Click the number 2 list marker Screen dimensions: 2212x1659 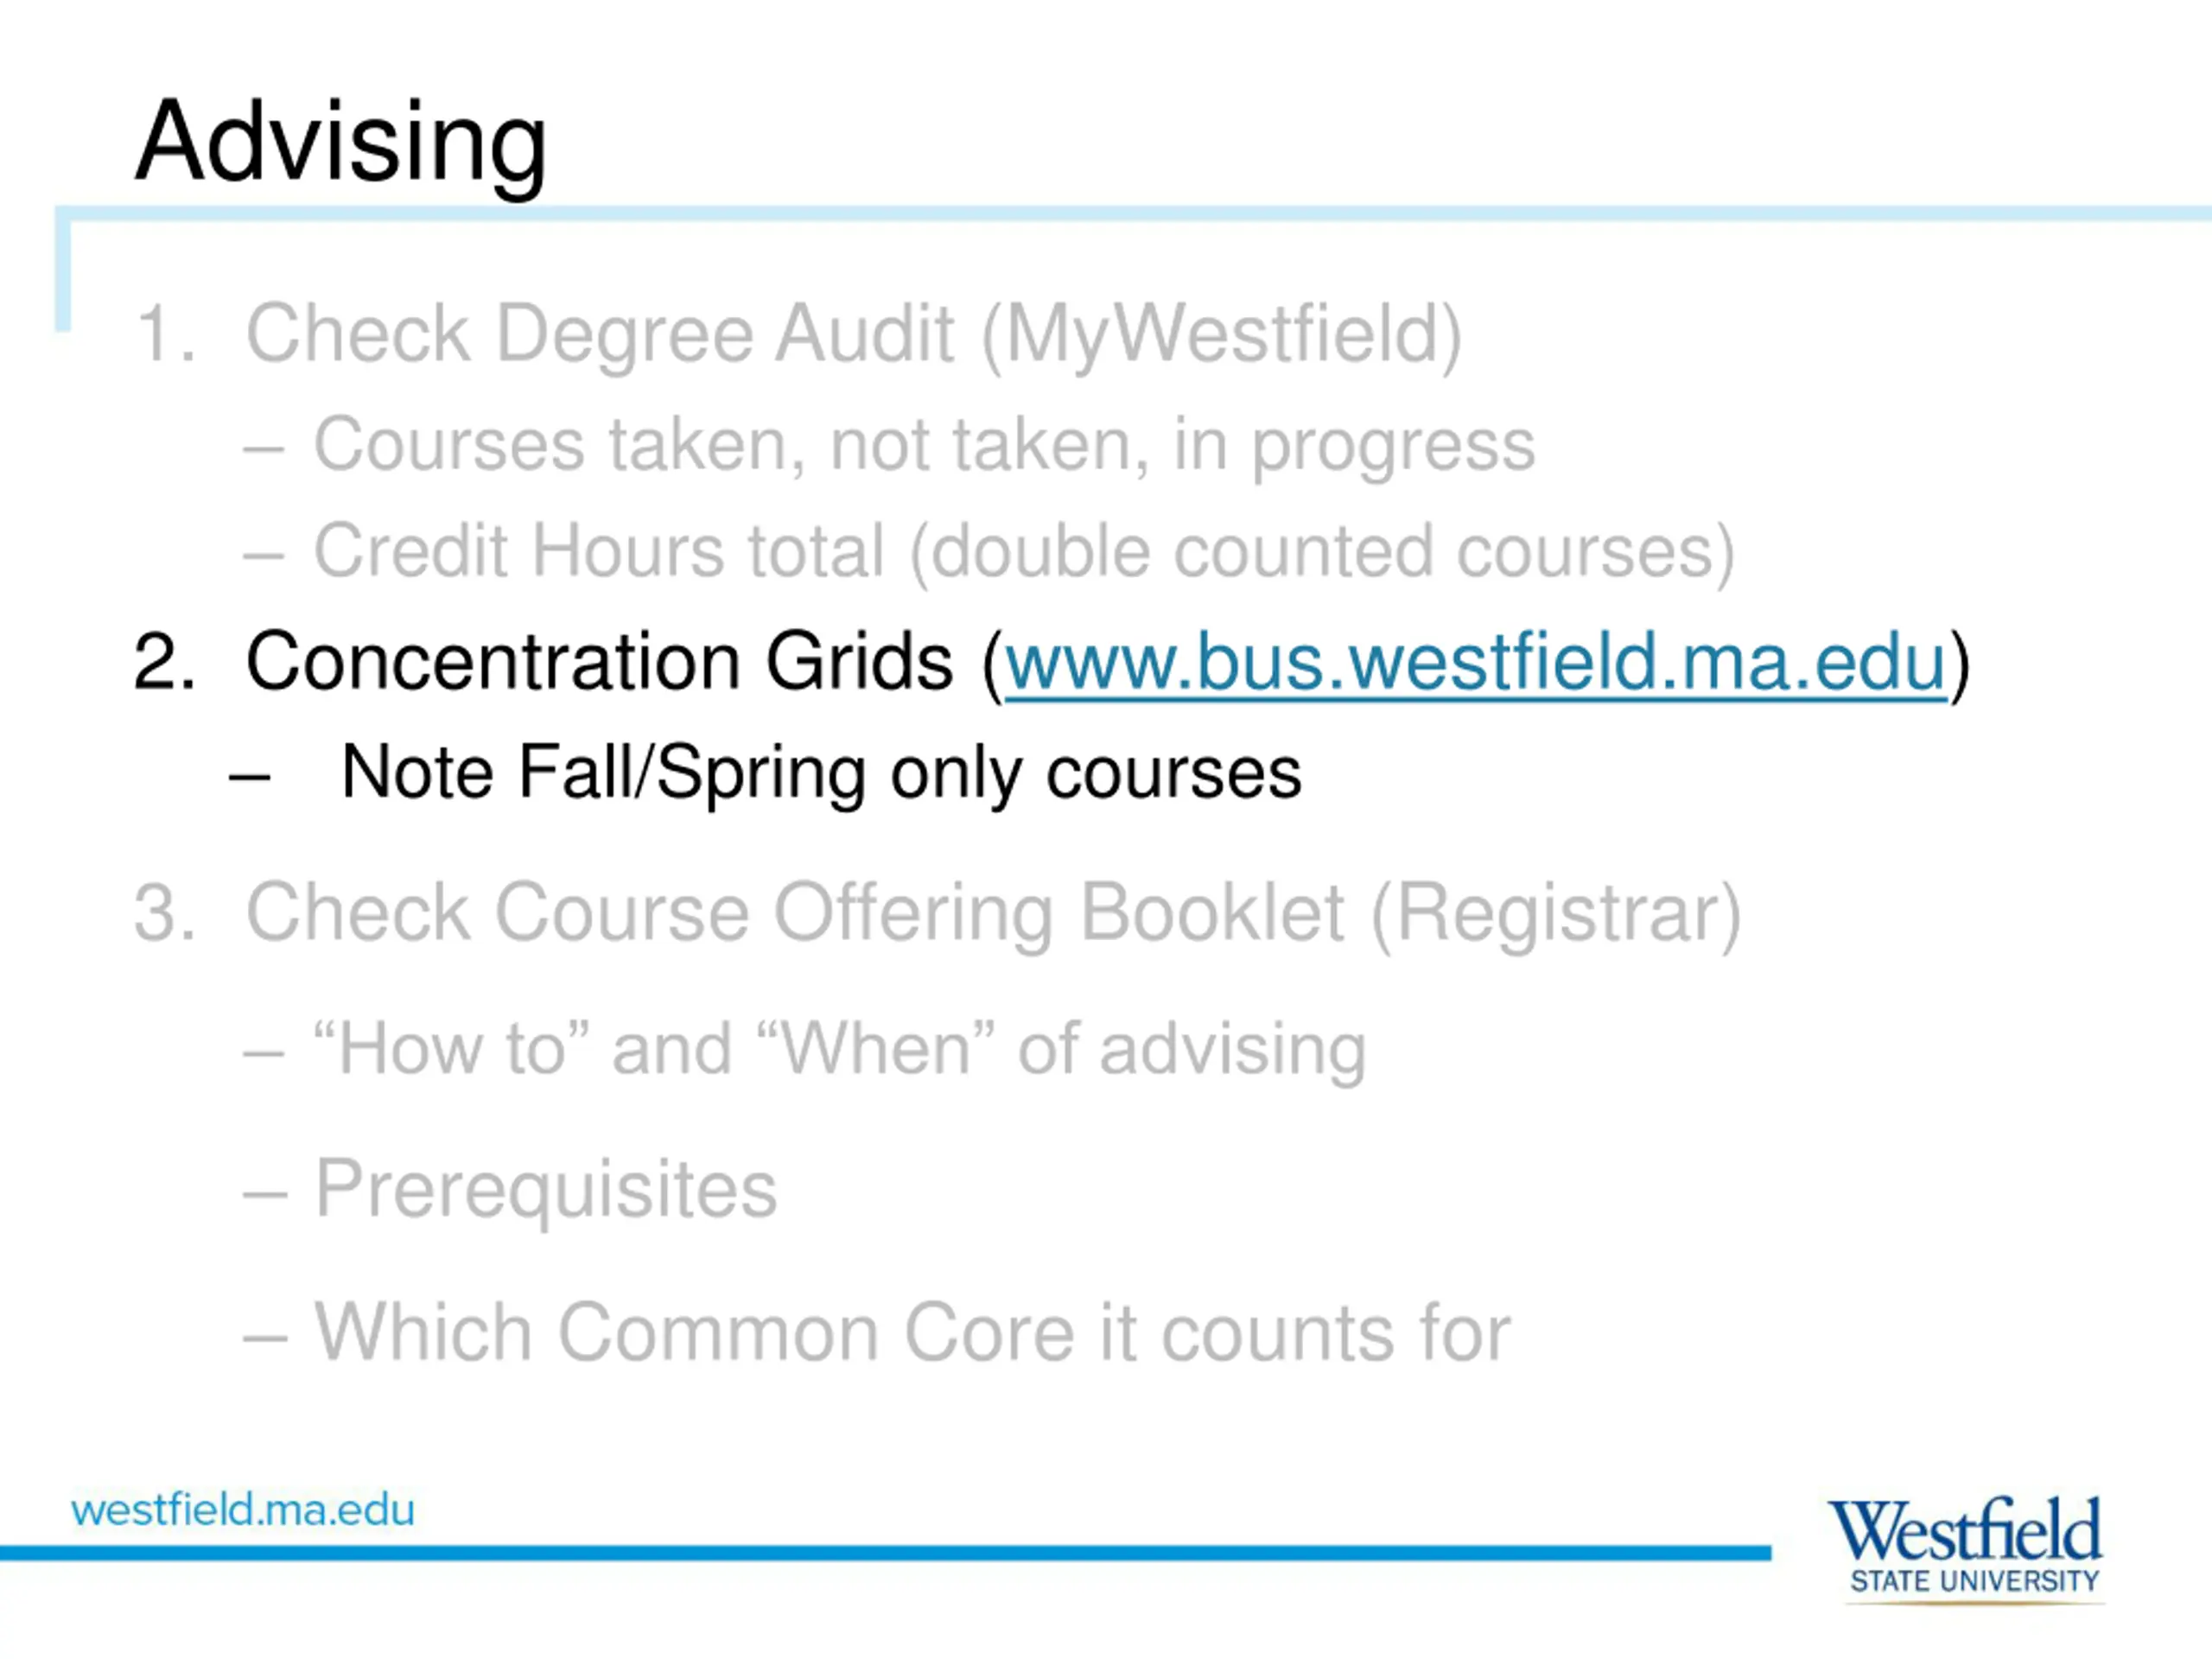[x=163, y=661]
